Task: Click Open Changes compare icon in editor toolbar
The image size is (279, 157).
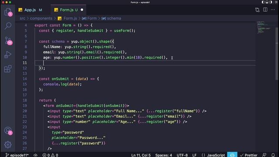Action: click(x=257, y=10)
